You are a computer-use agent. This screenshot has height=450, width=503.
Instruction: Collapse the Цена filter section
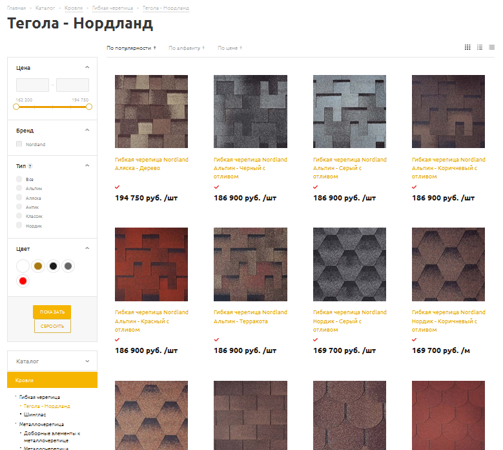pyautogui.click(x=87, y=67)
